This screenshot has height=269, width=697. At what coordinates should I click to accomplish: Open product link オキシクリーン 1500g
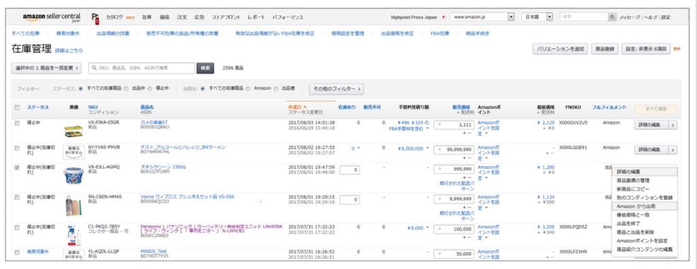163,167
